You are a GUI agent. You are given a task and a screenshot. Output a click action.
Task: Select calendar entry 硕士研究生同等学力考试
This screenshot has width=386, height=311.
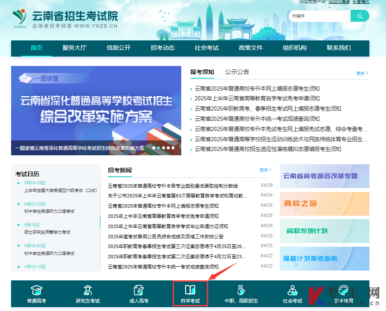pos(47,232)
